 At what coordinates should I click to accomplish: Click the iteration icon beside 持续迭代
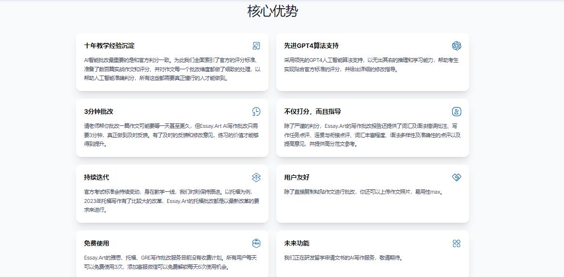point(256,178)
